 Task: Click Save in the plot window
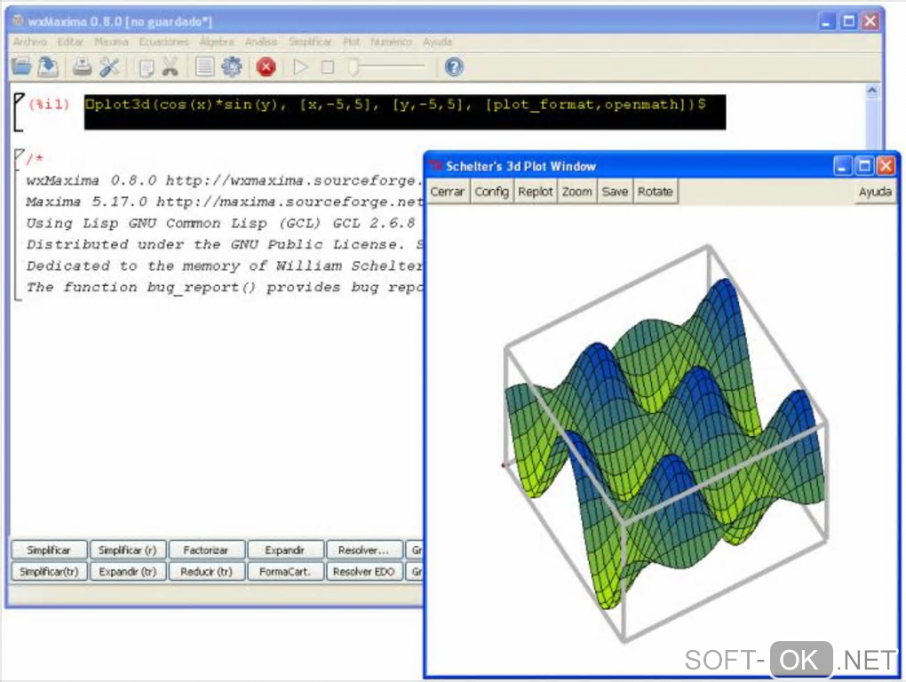click(615, 192)
